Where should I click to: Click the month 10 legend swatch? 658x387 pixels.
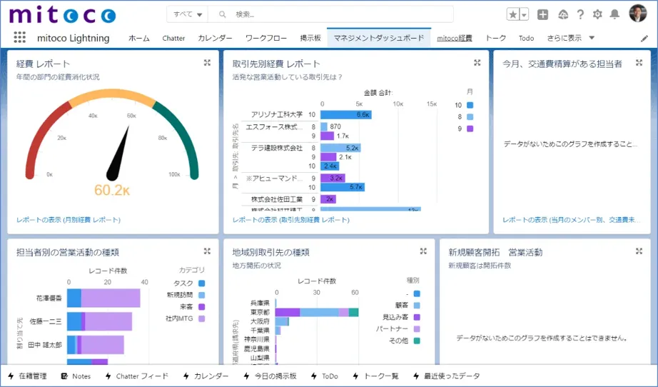(x=470, y=105)
